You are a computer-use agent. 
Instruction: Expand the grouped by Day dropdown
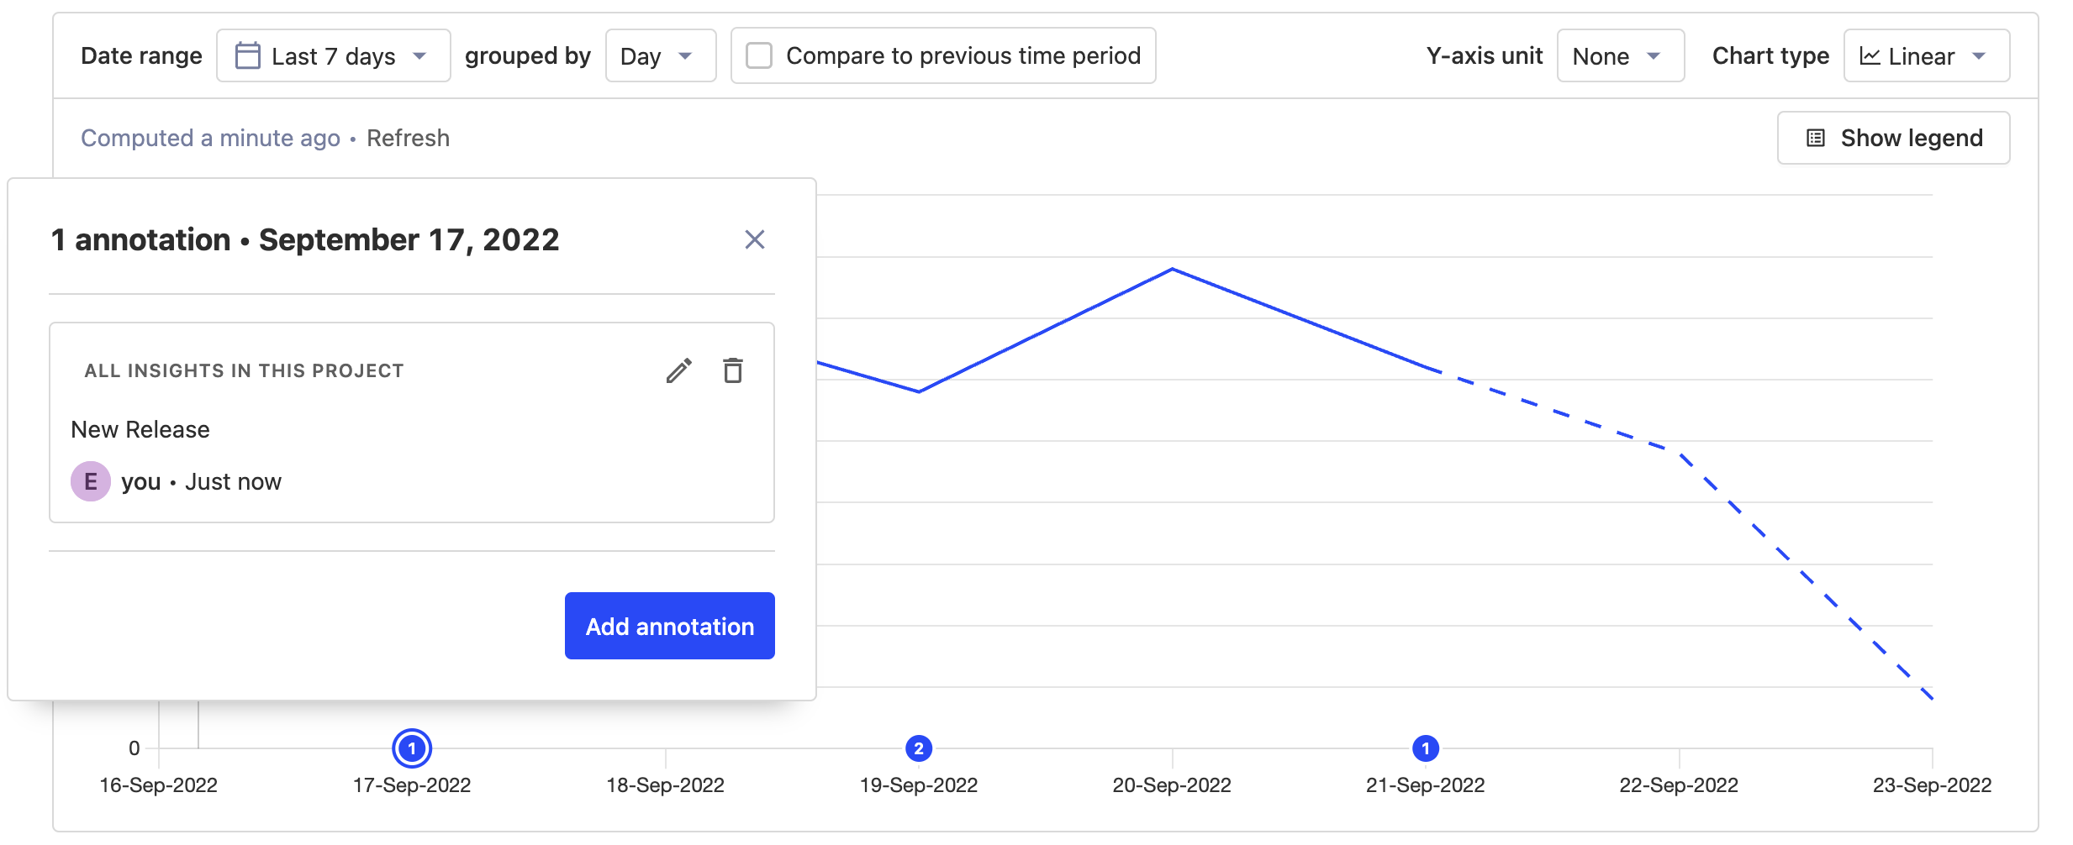[x=660, y=55]
